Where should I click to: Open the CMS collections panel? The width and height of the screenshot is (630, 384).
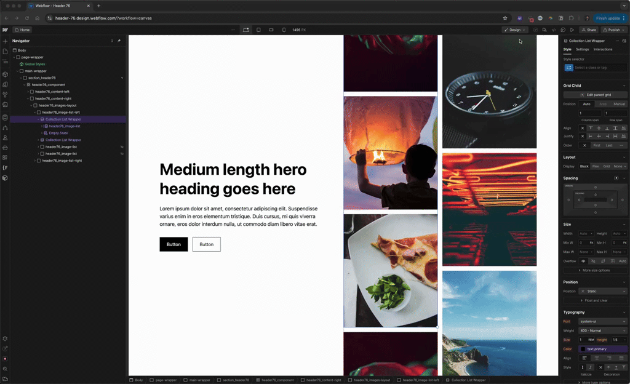tap(5, 116)
